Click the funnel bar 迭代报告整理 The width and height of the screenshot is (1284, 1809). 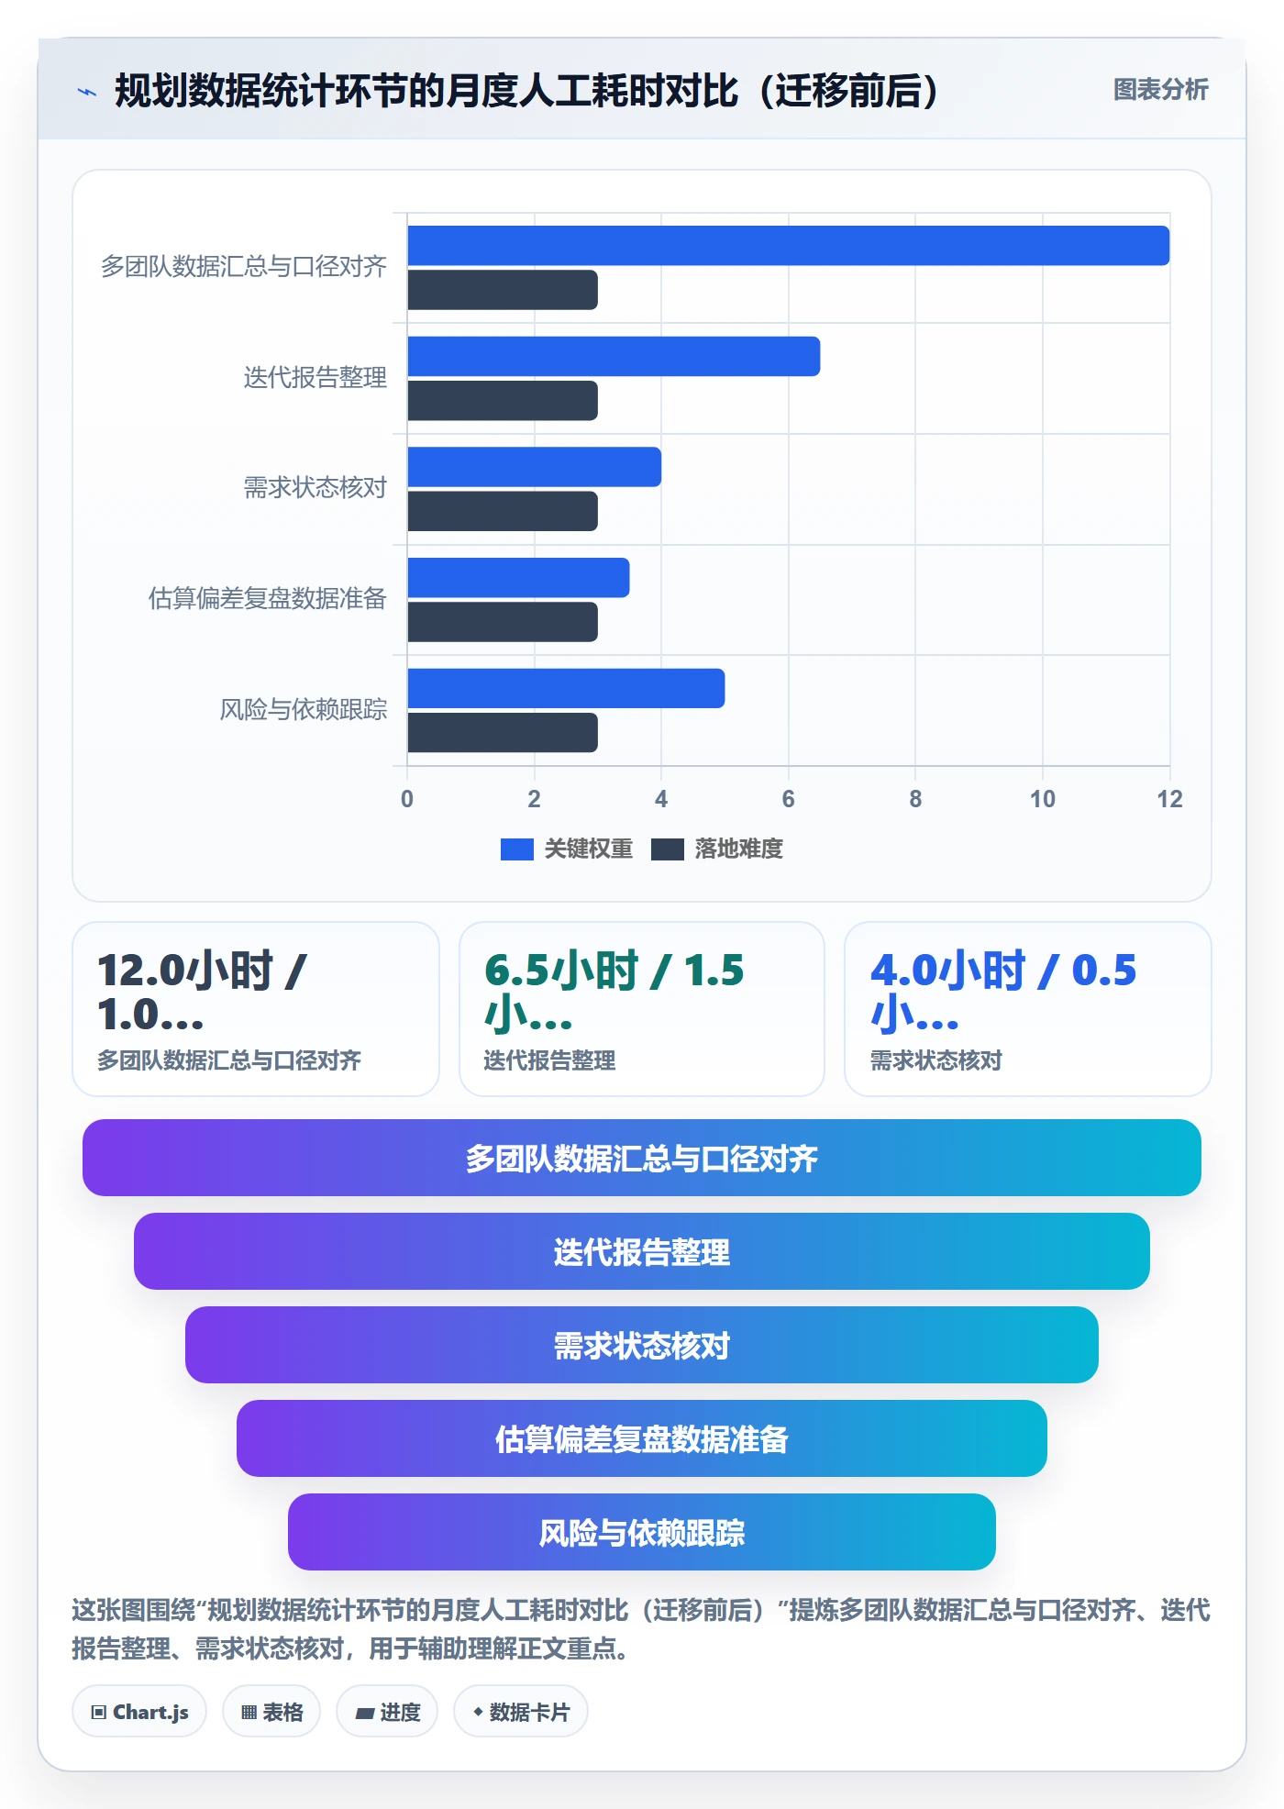(642, 1251)
